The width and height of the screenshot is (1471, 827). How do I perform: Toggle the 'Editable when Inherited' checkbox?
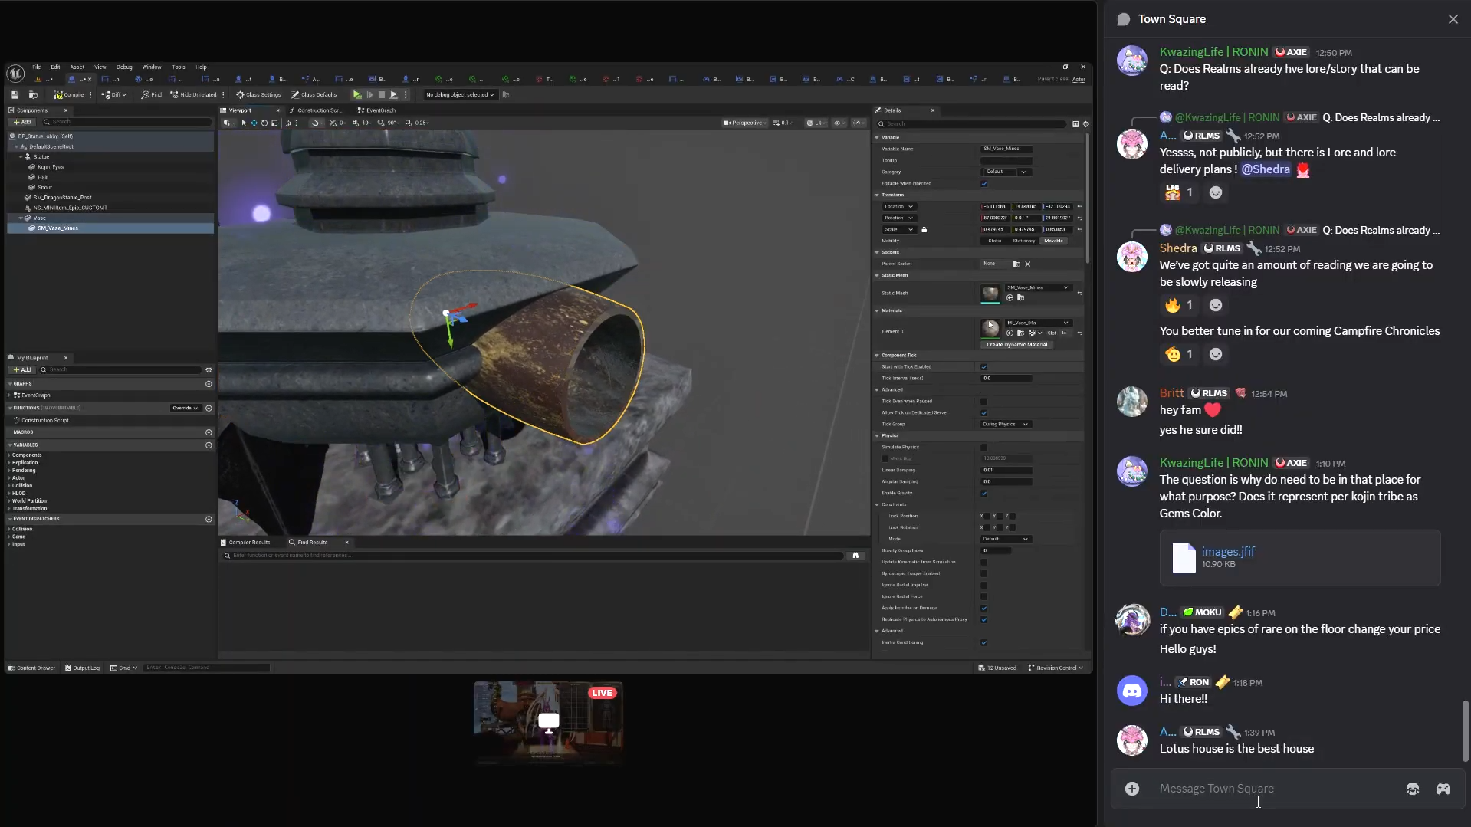984,184
